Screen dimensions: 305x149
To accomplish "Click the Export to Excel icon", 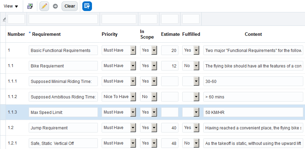I will click(30, 6).
